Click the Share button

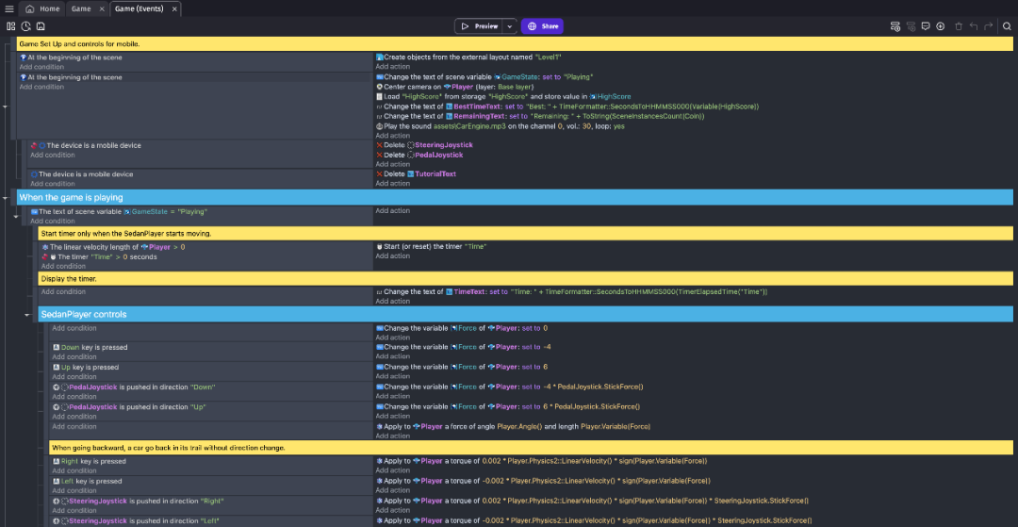[x=543, y=26]
